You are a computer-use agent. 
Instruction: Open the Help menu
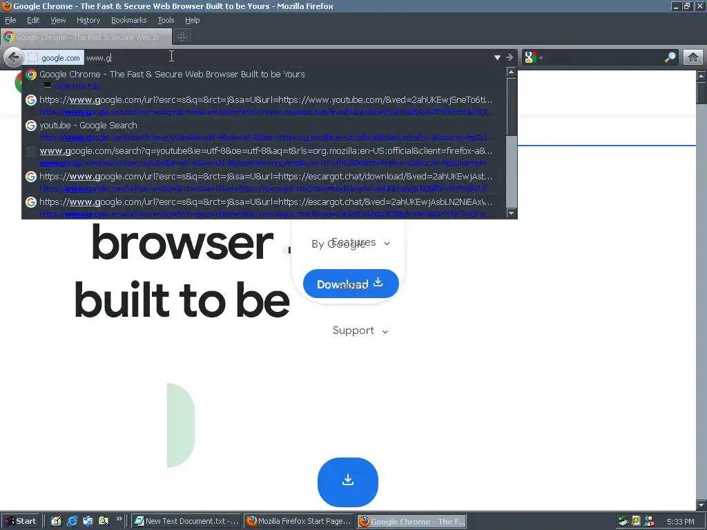[x=192, y=20]
